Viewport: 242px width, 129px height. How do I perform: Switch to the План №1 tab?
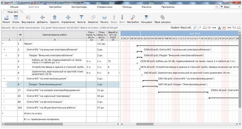pos(13,12)
